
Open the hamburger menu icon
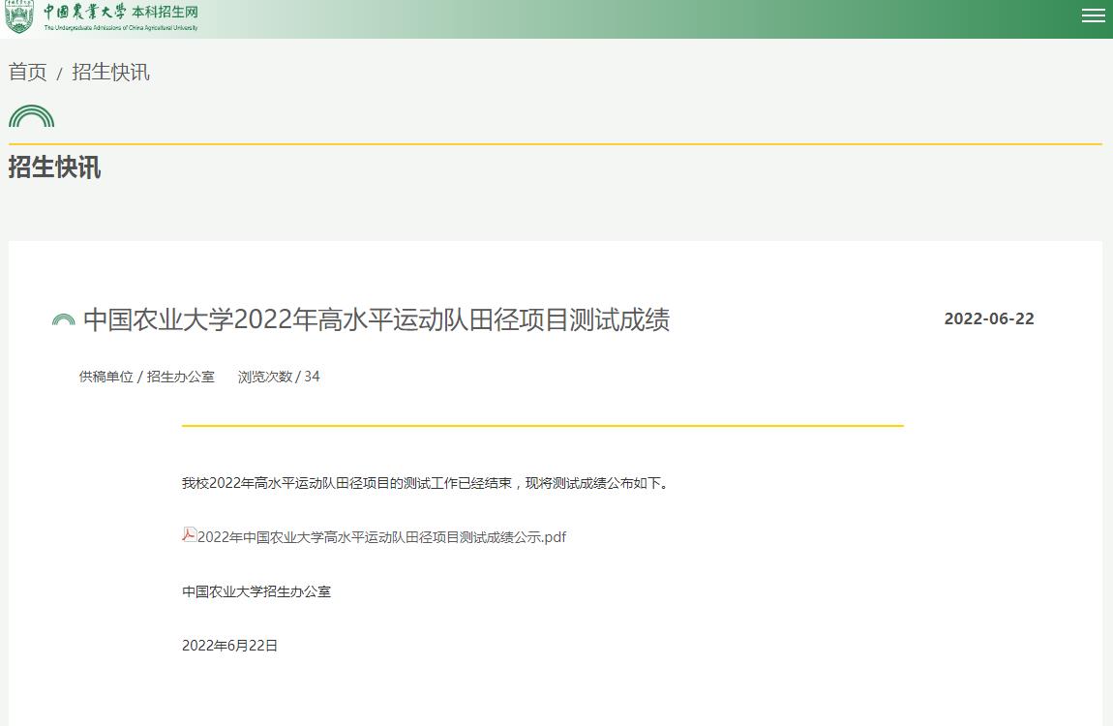click(x=1093, y=15)
